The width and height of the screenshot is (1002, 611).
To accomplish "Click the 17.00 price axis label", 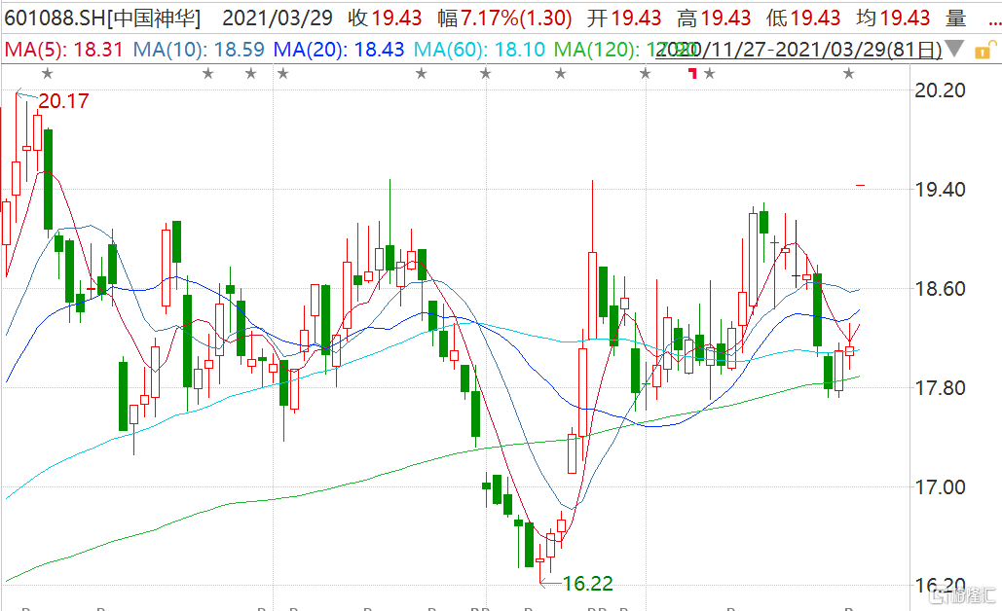I will (941, 487).
